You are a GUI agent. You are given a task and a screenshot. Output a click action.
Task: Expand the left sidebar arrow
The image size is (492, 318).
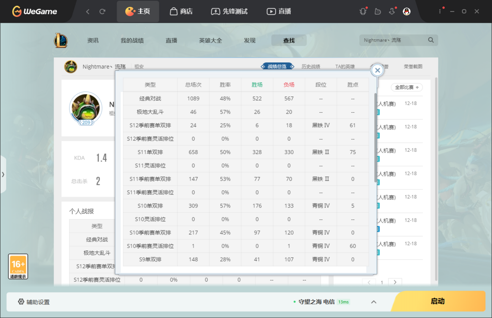3,174
